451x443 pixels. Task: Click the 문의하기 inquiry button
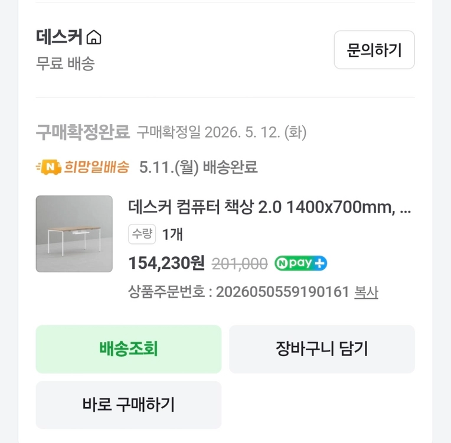click(374, 50)
